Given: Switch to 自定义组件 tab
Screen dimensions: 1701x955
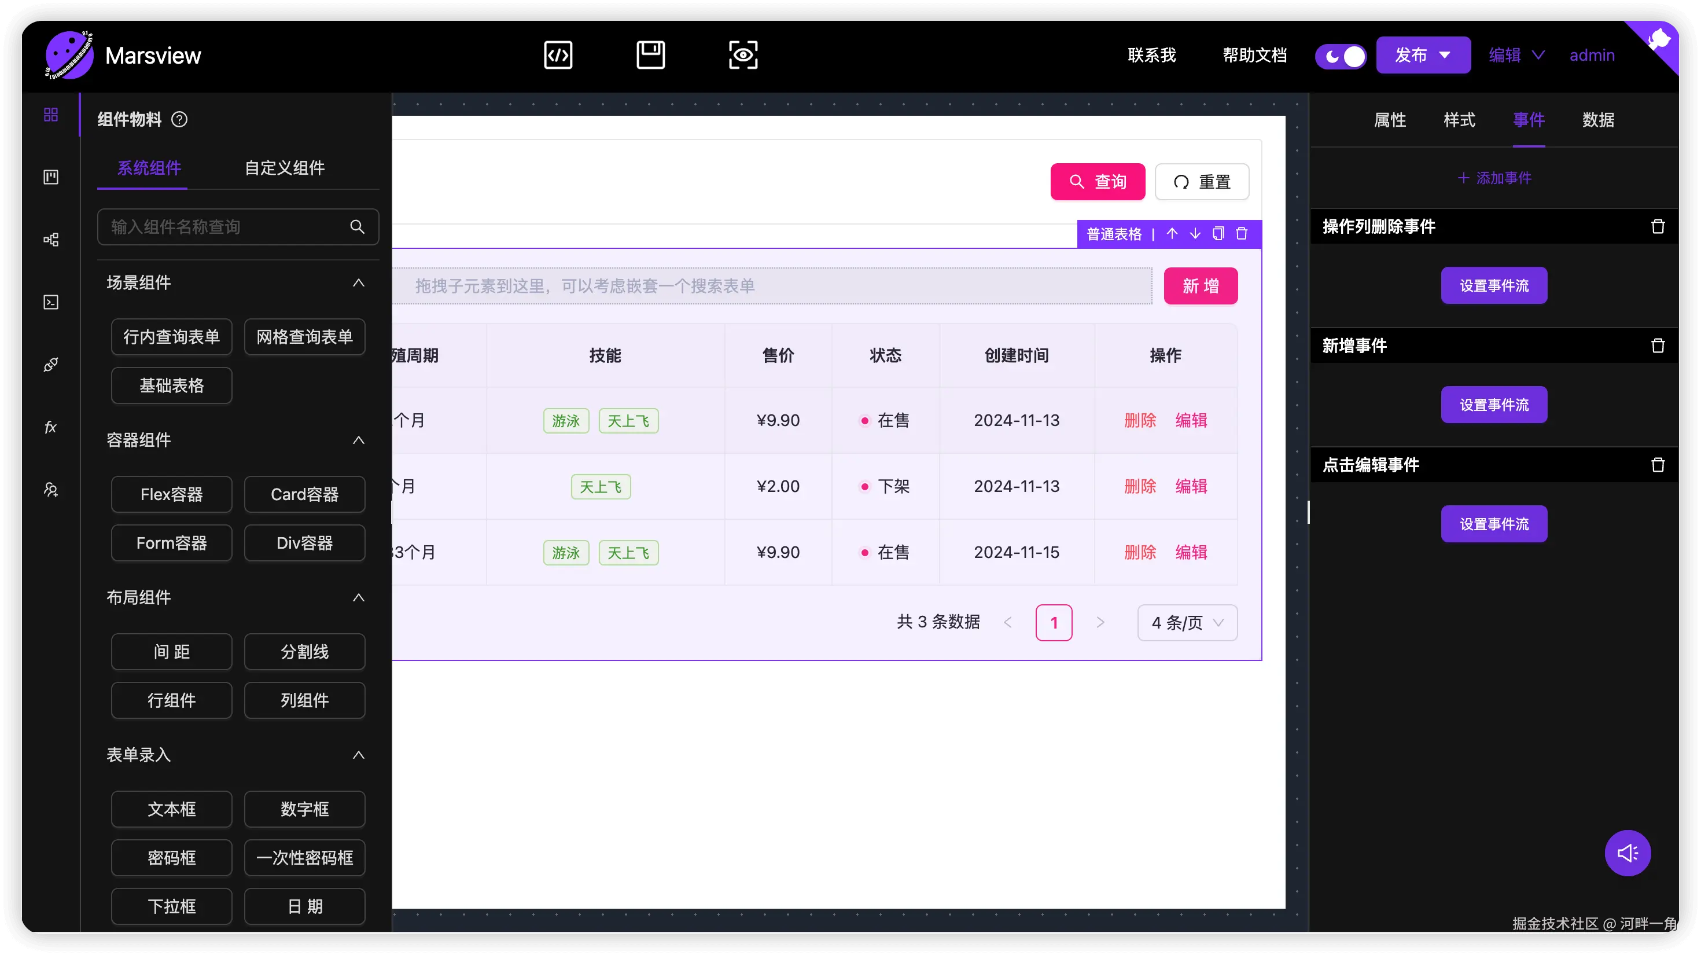Looking at the screenshot, I should point(285,168).
